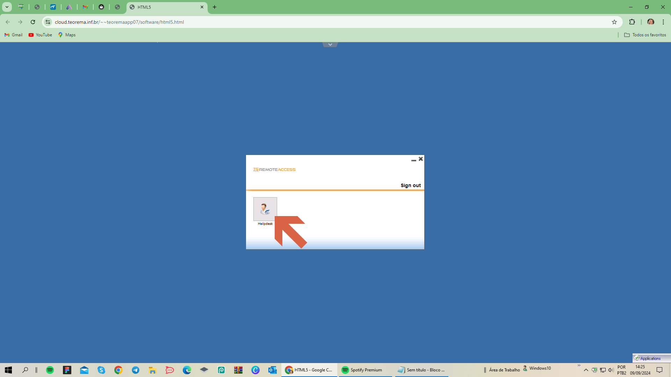The width and height of the screenshot is (671, 377).
Task: Change the POR PTB2 input language
Action: (622, 370)
